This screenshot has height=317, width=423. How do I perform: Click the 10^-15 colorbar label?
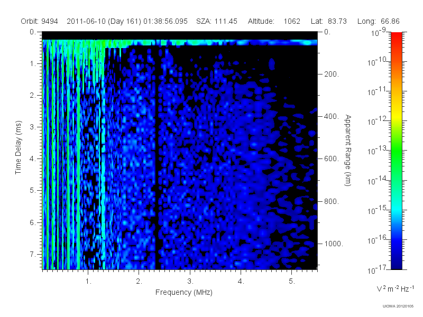click(377, 210)
